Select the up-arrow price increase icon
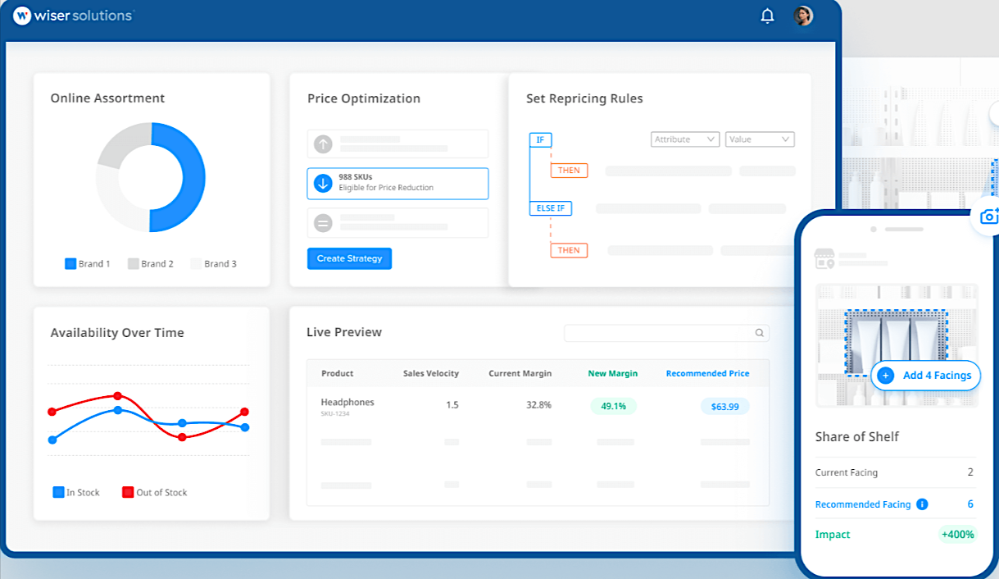 click(323, 144)
